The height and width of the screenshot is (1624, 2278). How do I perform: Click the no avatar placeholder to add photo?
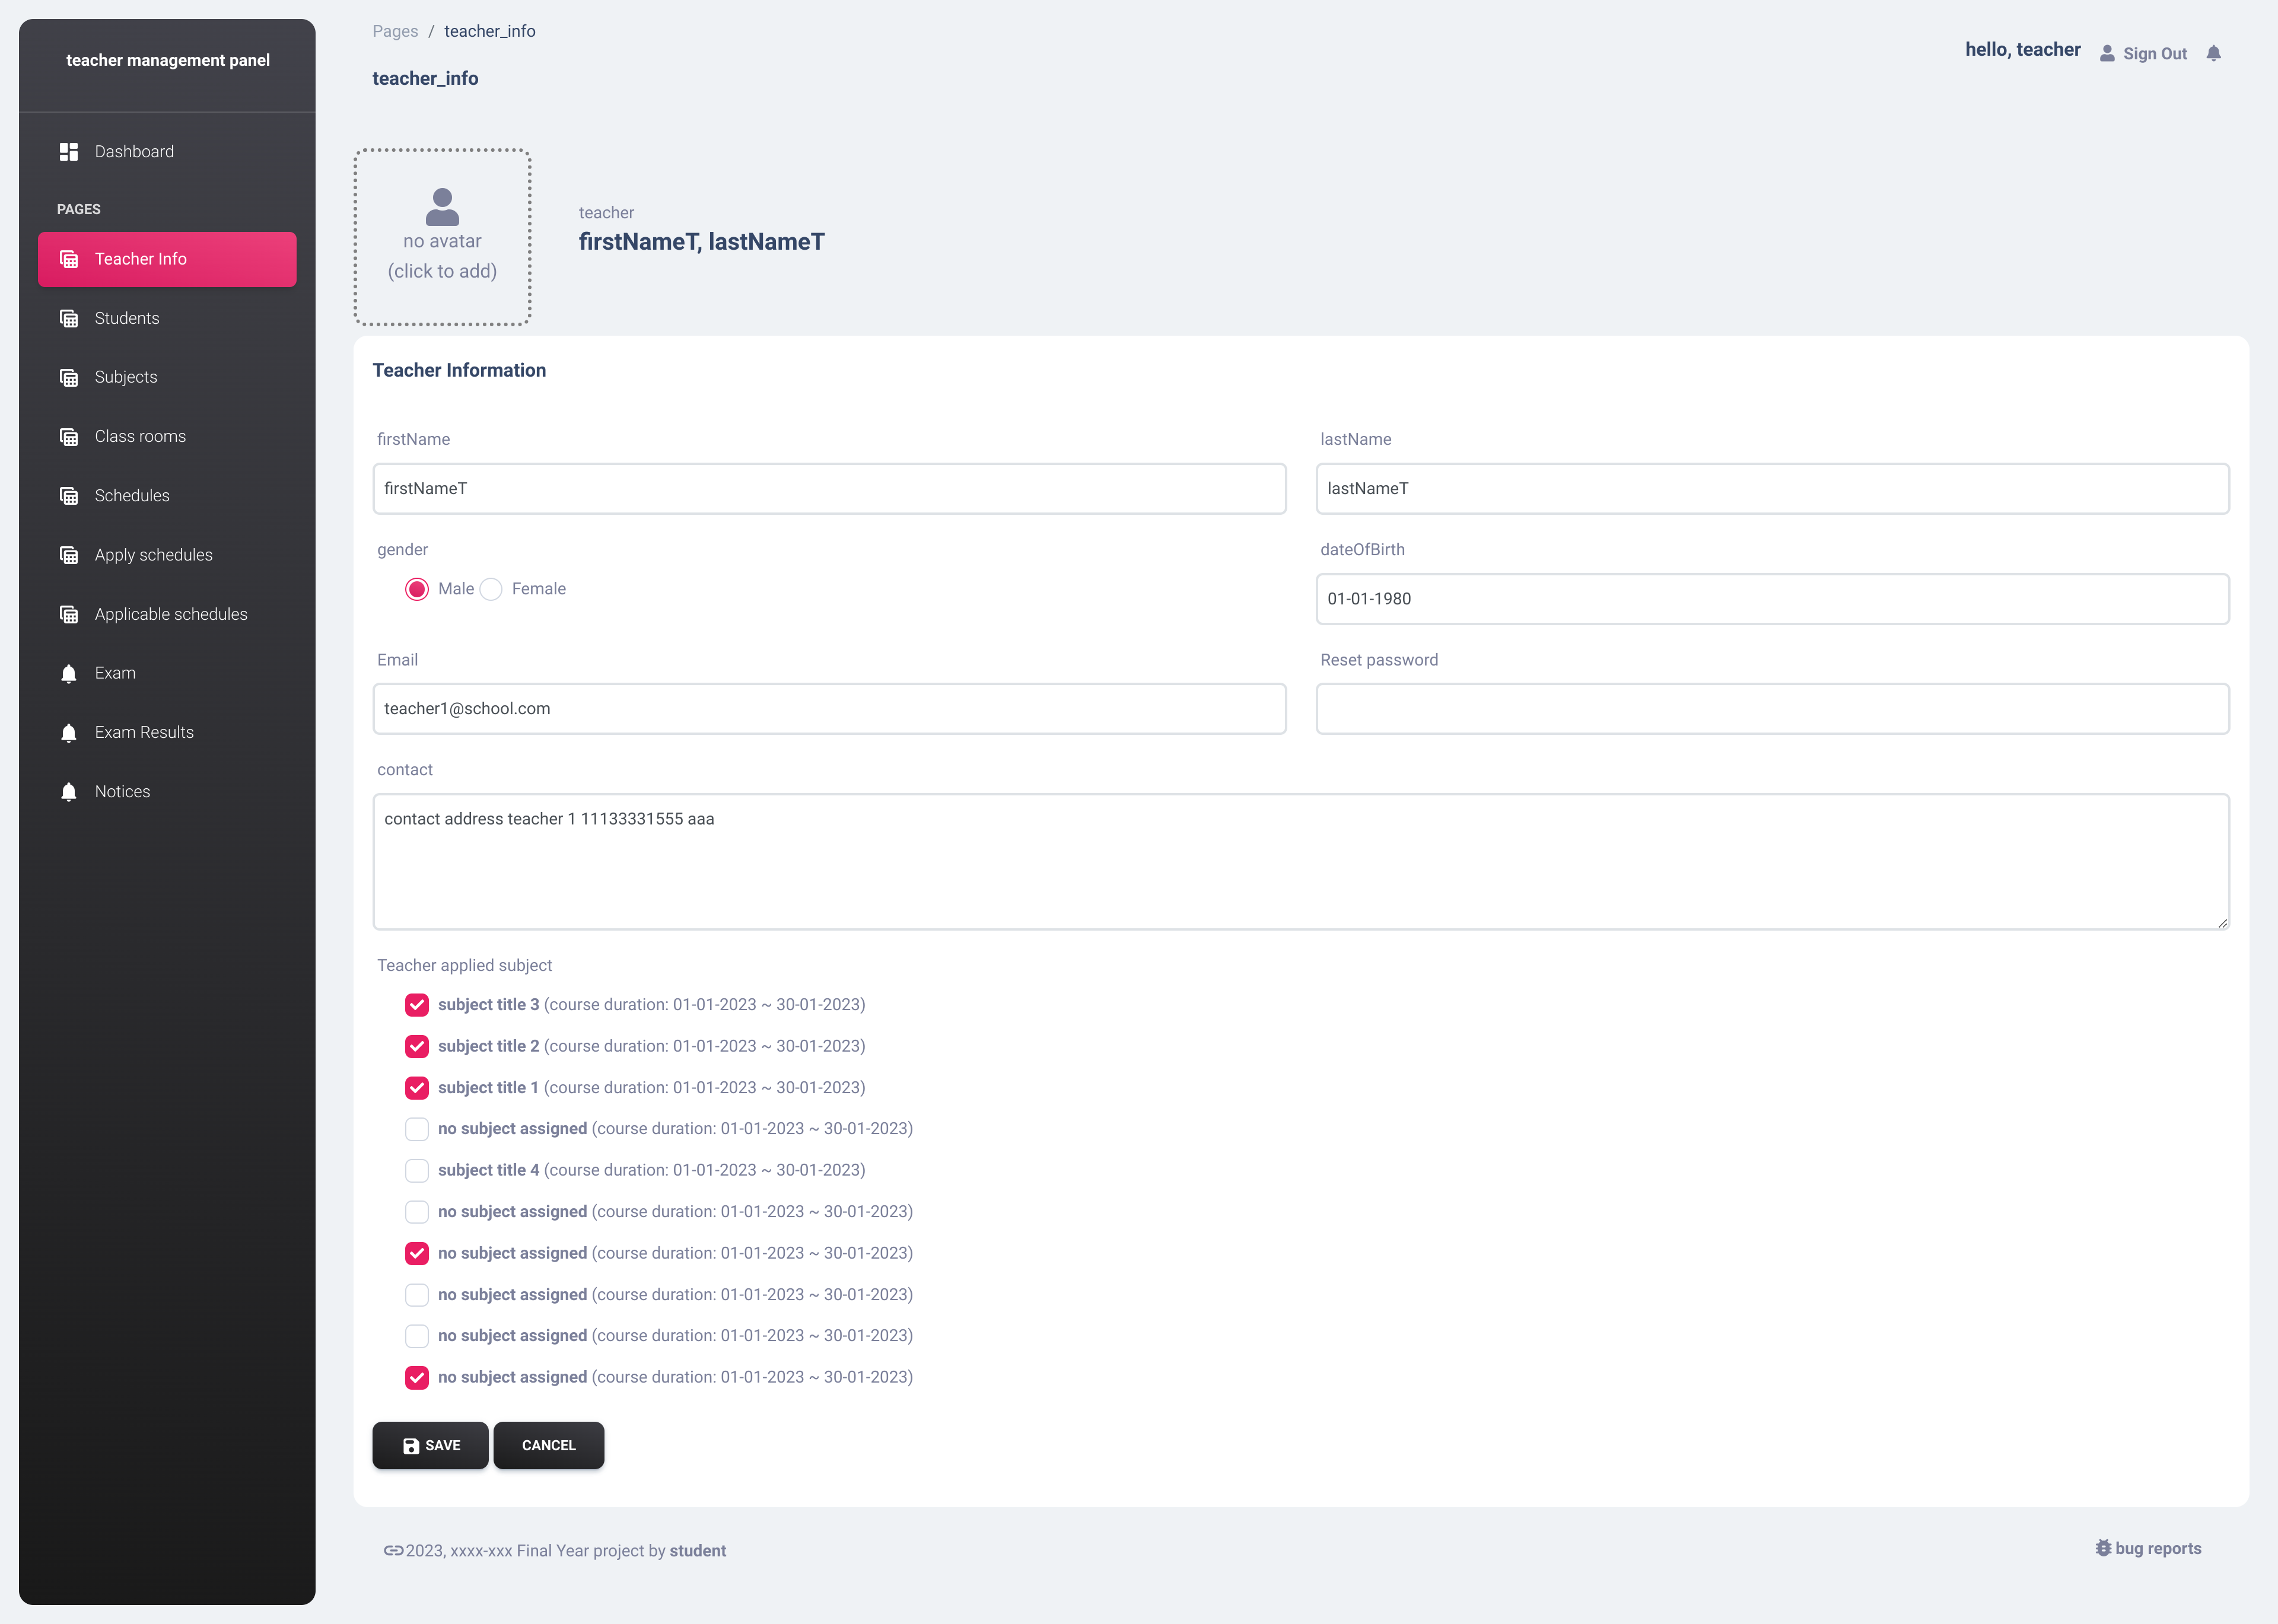442,237
